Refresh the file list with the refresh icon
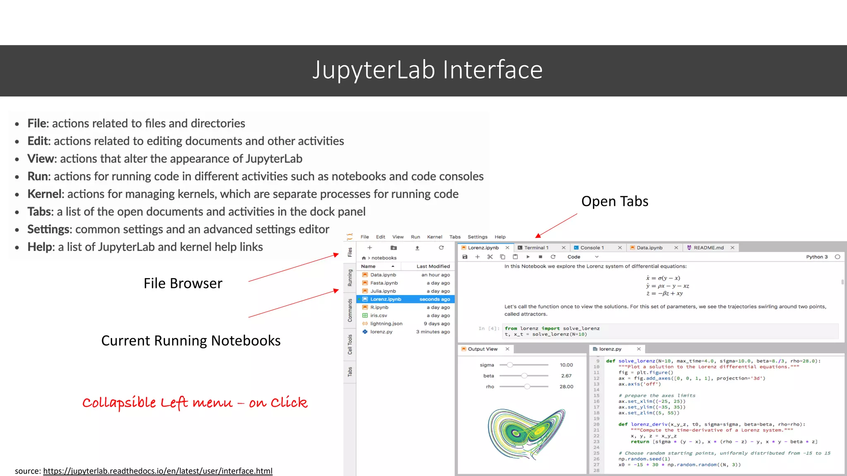Screen dimensions: 847x476 (441, 248)
